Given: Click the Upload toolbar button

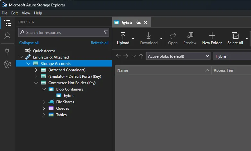Looking at the screenshot, I should tap(123, 38).
